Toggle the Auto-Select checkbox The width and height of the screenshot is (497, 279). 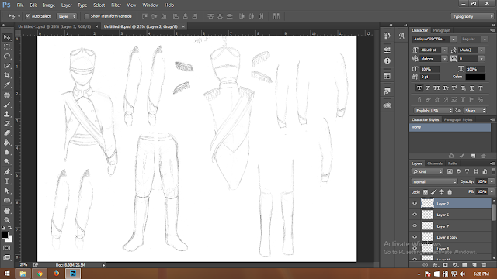pos(28,15)
